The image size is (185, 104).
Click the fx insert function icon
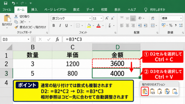57,39
